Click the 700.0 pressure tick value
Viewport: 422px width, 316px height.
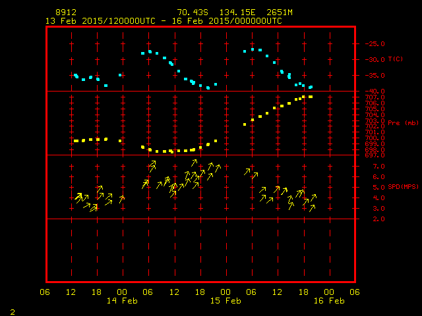click(375, 138)
